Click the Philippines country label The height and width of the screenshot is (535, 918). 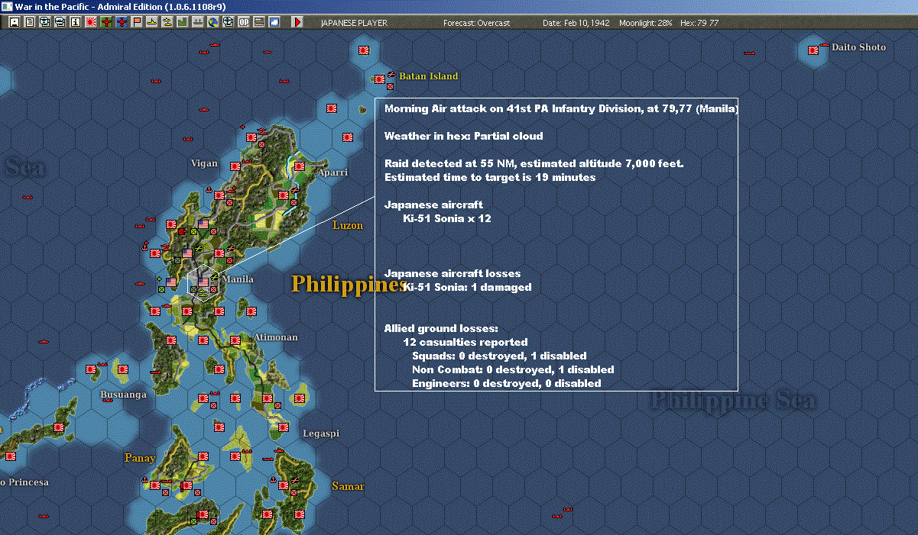pos(349,284)
